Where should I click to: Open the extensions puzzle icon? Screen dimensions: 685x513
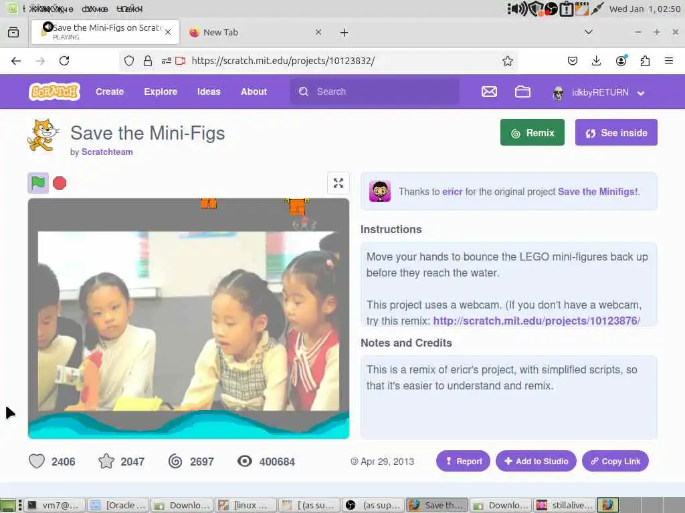click(646, 61)
